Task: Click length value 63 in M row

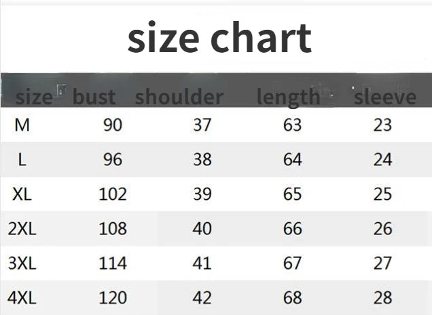Action: (292, 125)
